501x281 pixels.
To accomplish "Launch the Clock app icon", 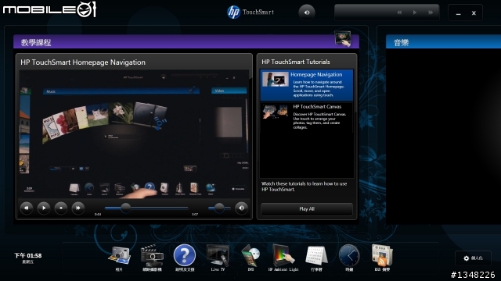I will point(349,255).
